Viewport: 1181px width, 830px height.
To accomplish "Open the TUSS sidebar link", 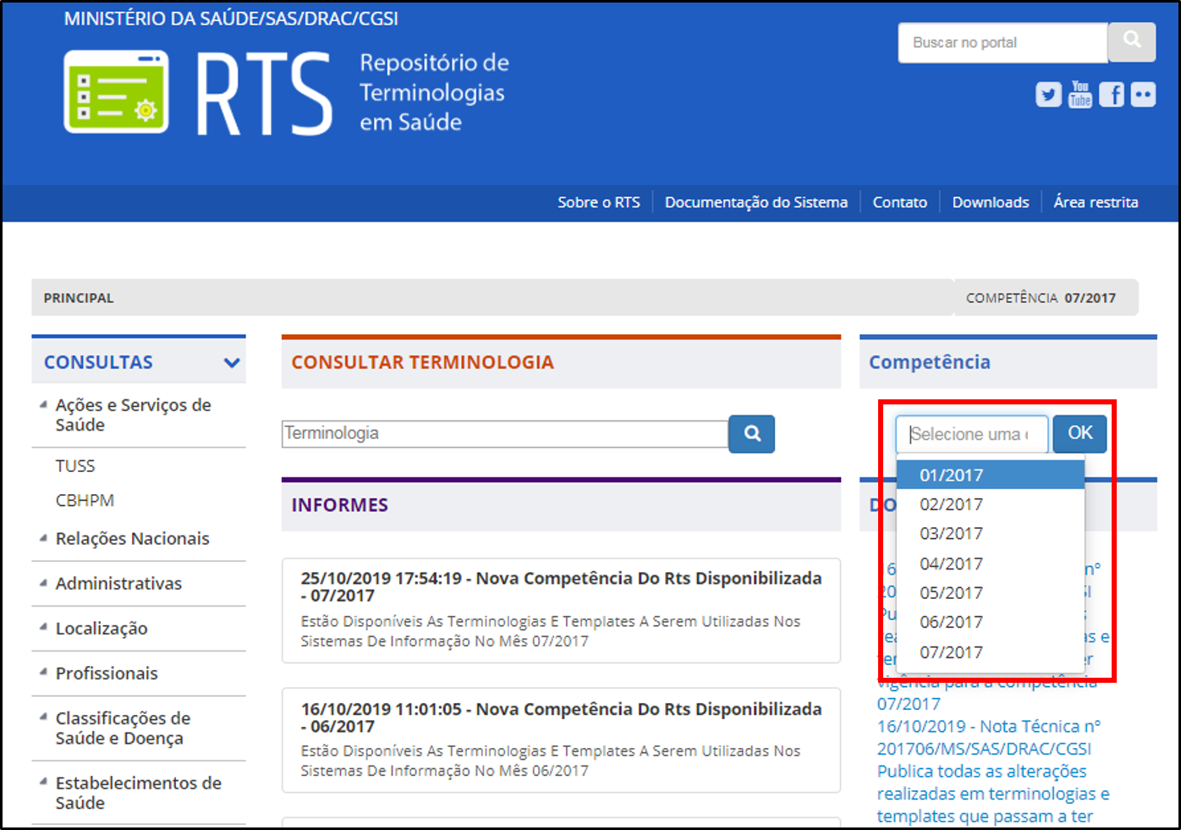I will (x=75, y=466).
